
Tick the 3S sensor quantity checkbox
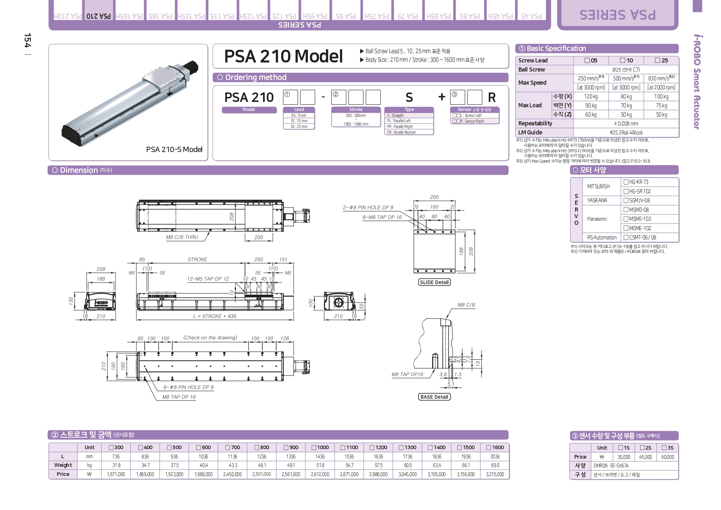point(664,448)
